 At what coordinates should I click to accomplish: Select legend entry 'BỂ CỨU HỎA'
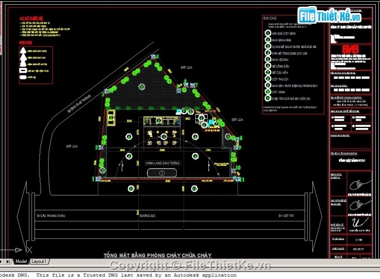[280, 72]
